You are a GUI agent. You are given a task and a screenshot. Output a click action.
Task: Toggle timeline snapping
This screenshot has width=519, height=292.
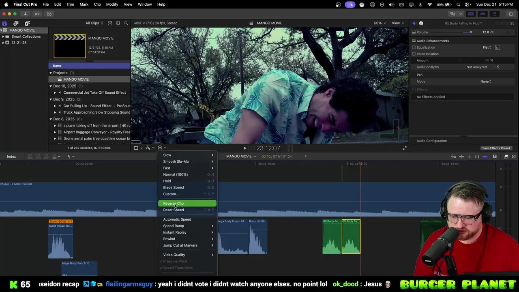[485, 157]
